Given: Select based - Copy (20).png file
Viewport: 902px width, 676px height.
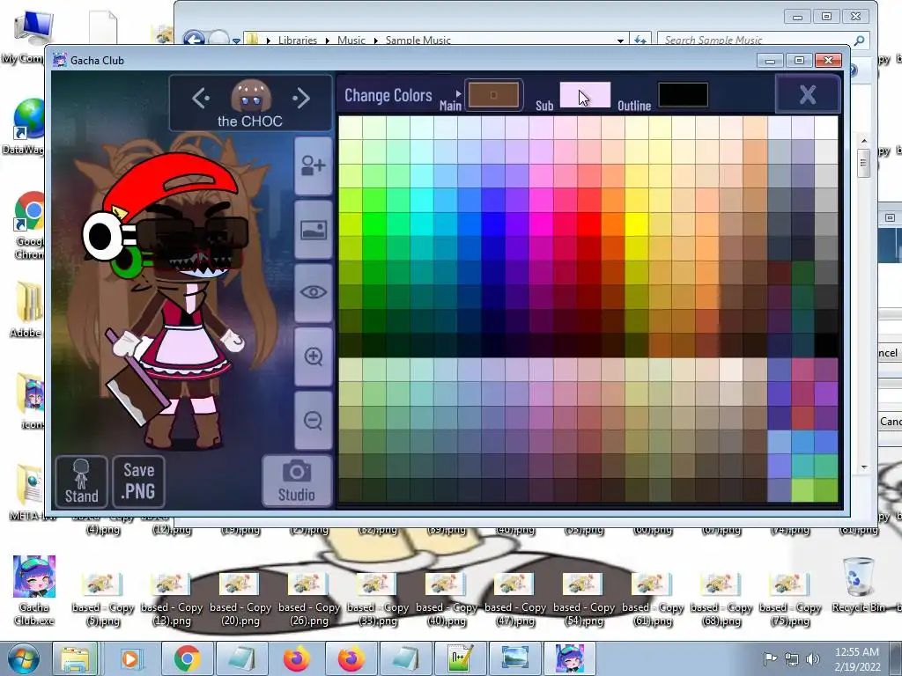Looking at the screenshot, I should tap(240, 599).
